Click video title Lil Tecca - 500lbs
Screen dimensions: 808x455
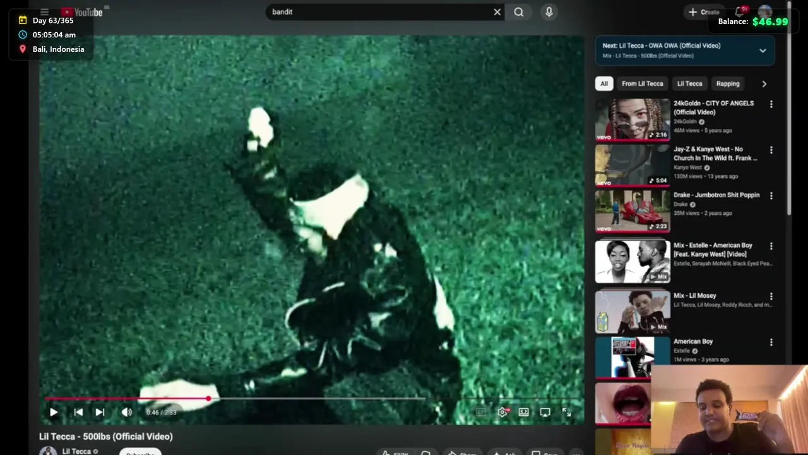[106, 437]
